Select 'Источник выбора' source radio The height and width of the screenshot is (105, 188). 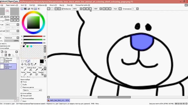click(21, 99)
